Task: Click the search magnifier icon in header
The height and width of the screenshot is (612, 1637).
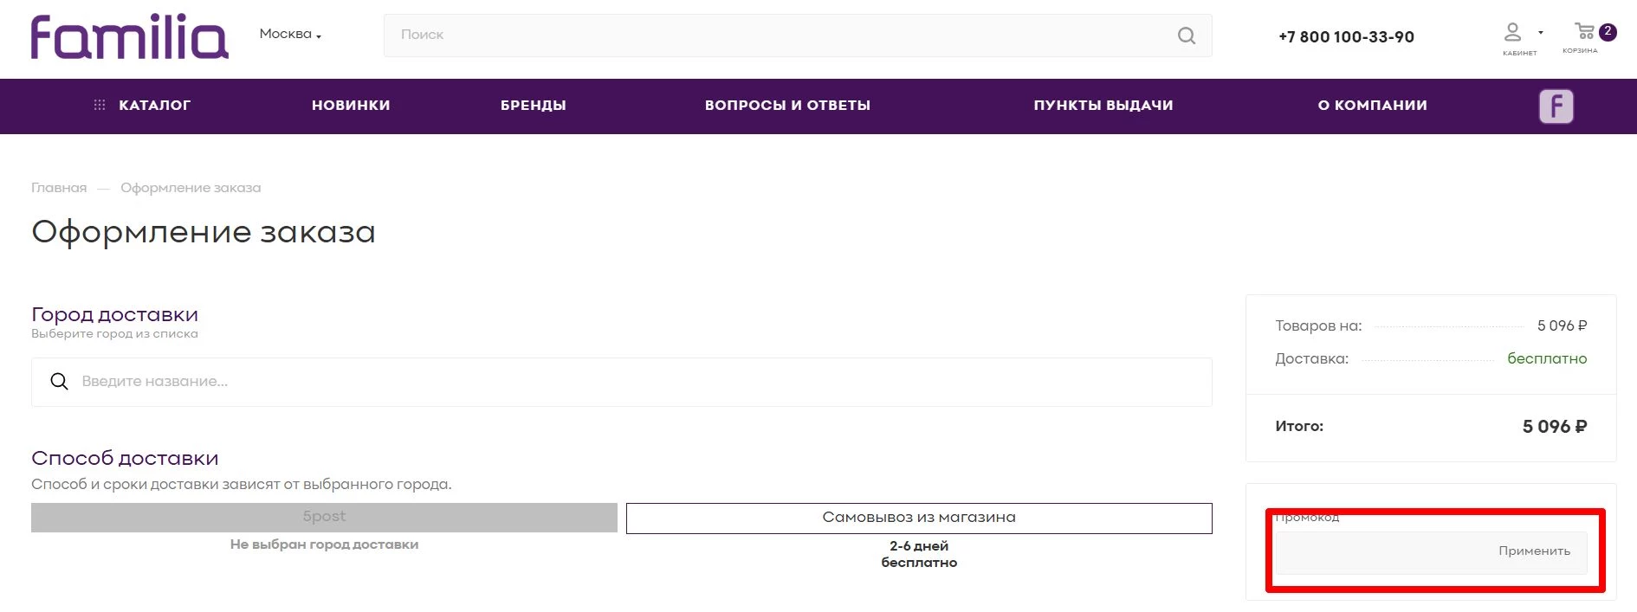Action: 1186,35
